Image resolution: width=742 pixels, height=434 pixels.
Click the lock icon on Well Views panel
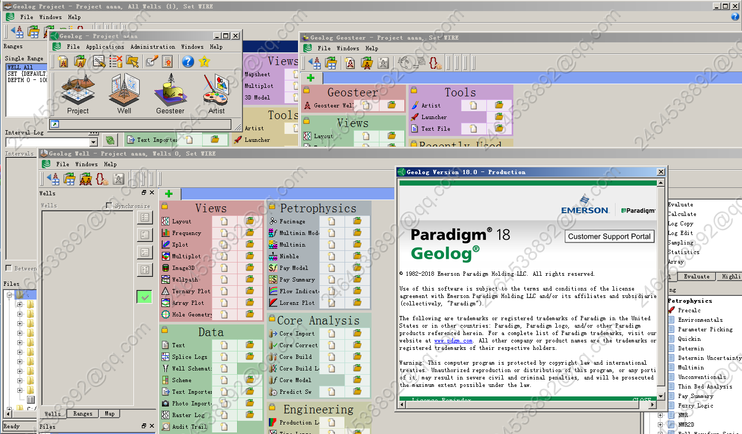tap(165, 206)
